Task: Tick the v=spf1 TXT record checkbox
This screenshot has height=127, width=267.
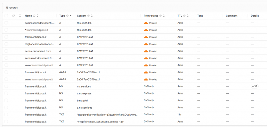Action: (x=6, y=121)
